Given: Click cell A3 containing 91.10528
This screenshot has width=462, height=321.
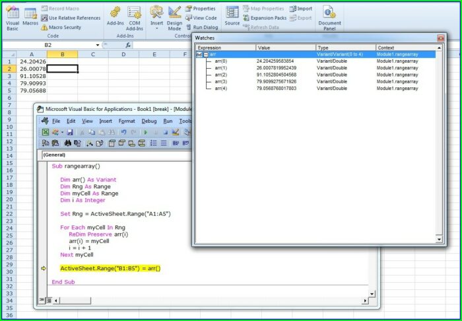Looking at the screenshot, I should (x=32, y=76).
